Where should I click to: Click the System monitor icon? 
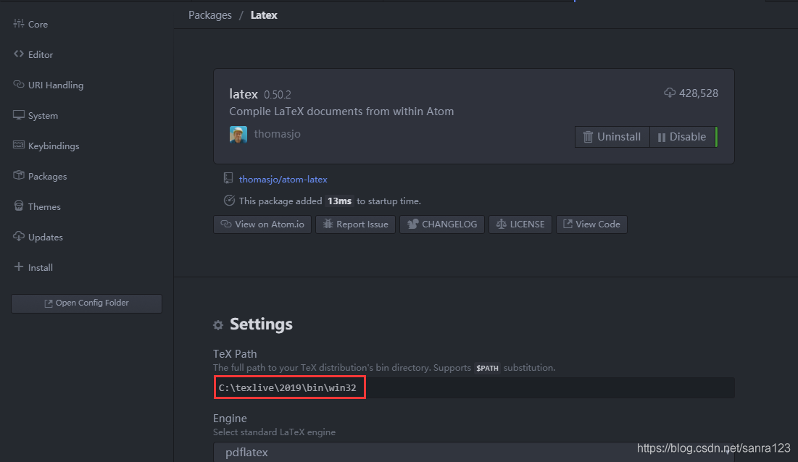(19, 115)
